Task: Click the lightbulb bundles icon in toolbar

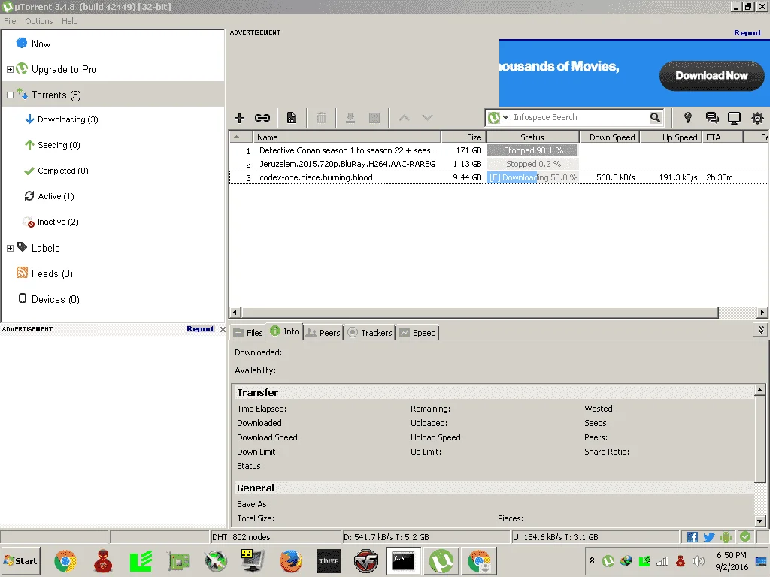Action: (688, 117)
